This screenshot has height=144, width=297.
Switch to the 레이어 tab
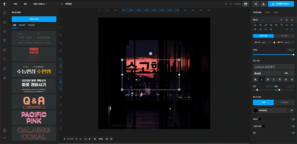coord(268,12)
